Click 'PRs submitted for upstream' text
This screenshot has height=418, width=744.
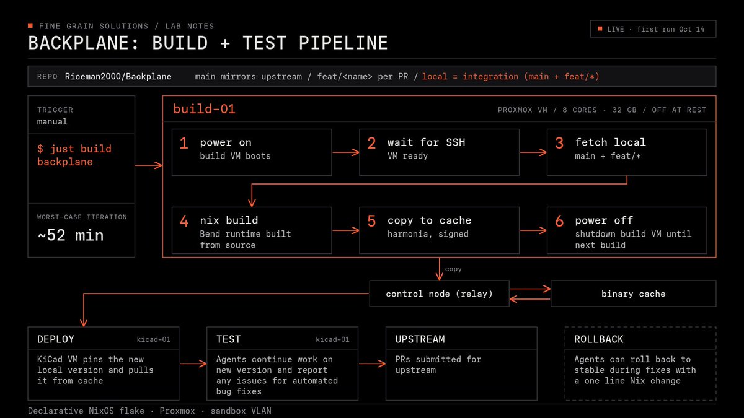(438, 365)
